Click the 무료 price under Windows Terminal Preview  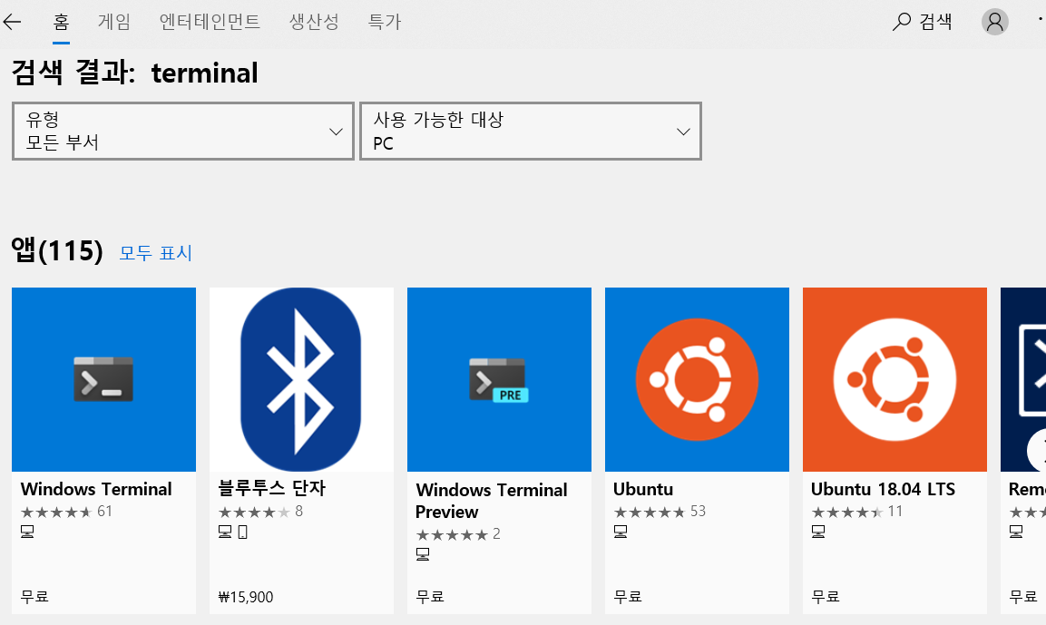[430, 596]
